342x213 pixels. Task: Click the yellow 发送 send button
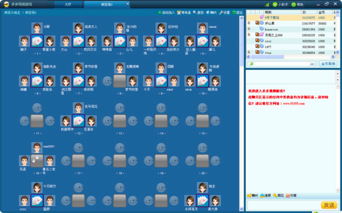click(329, 205)
